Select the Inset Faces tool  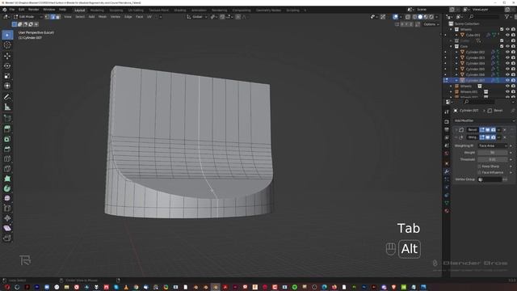click(7, 139)
